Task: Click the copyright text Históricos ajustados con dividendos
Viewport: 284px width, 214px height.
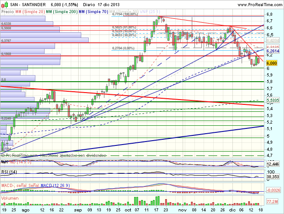Action: (73, 155)
